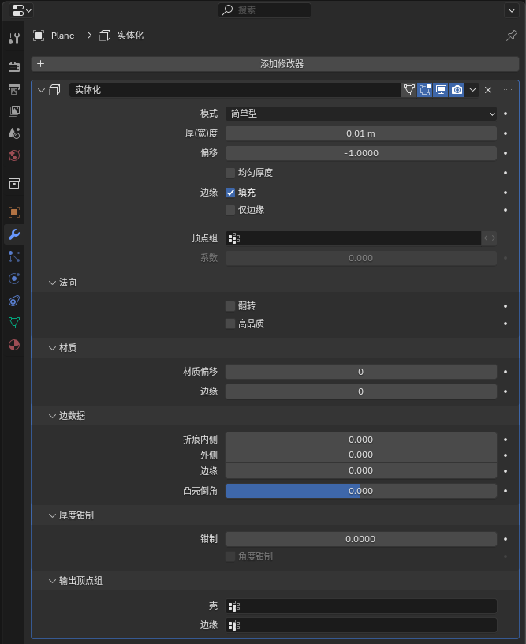
Task: Open the Material properties tab icon
Action: 13,345
